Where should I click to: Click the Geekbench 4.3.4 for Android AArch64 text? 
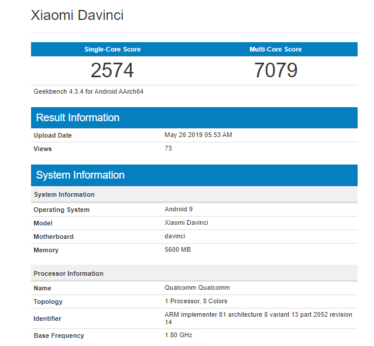(88, 92)
